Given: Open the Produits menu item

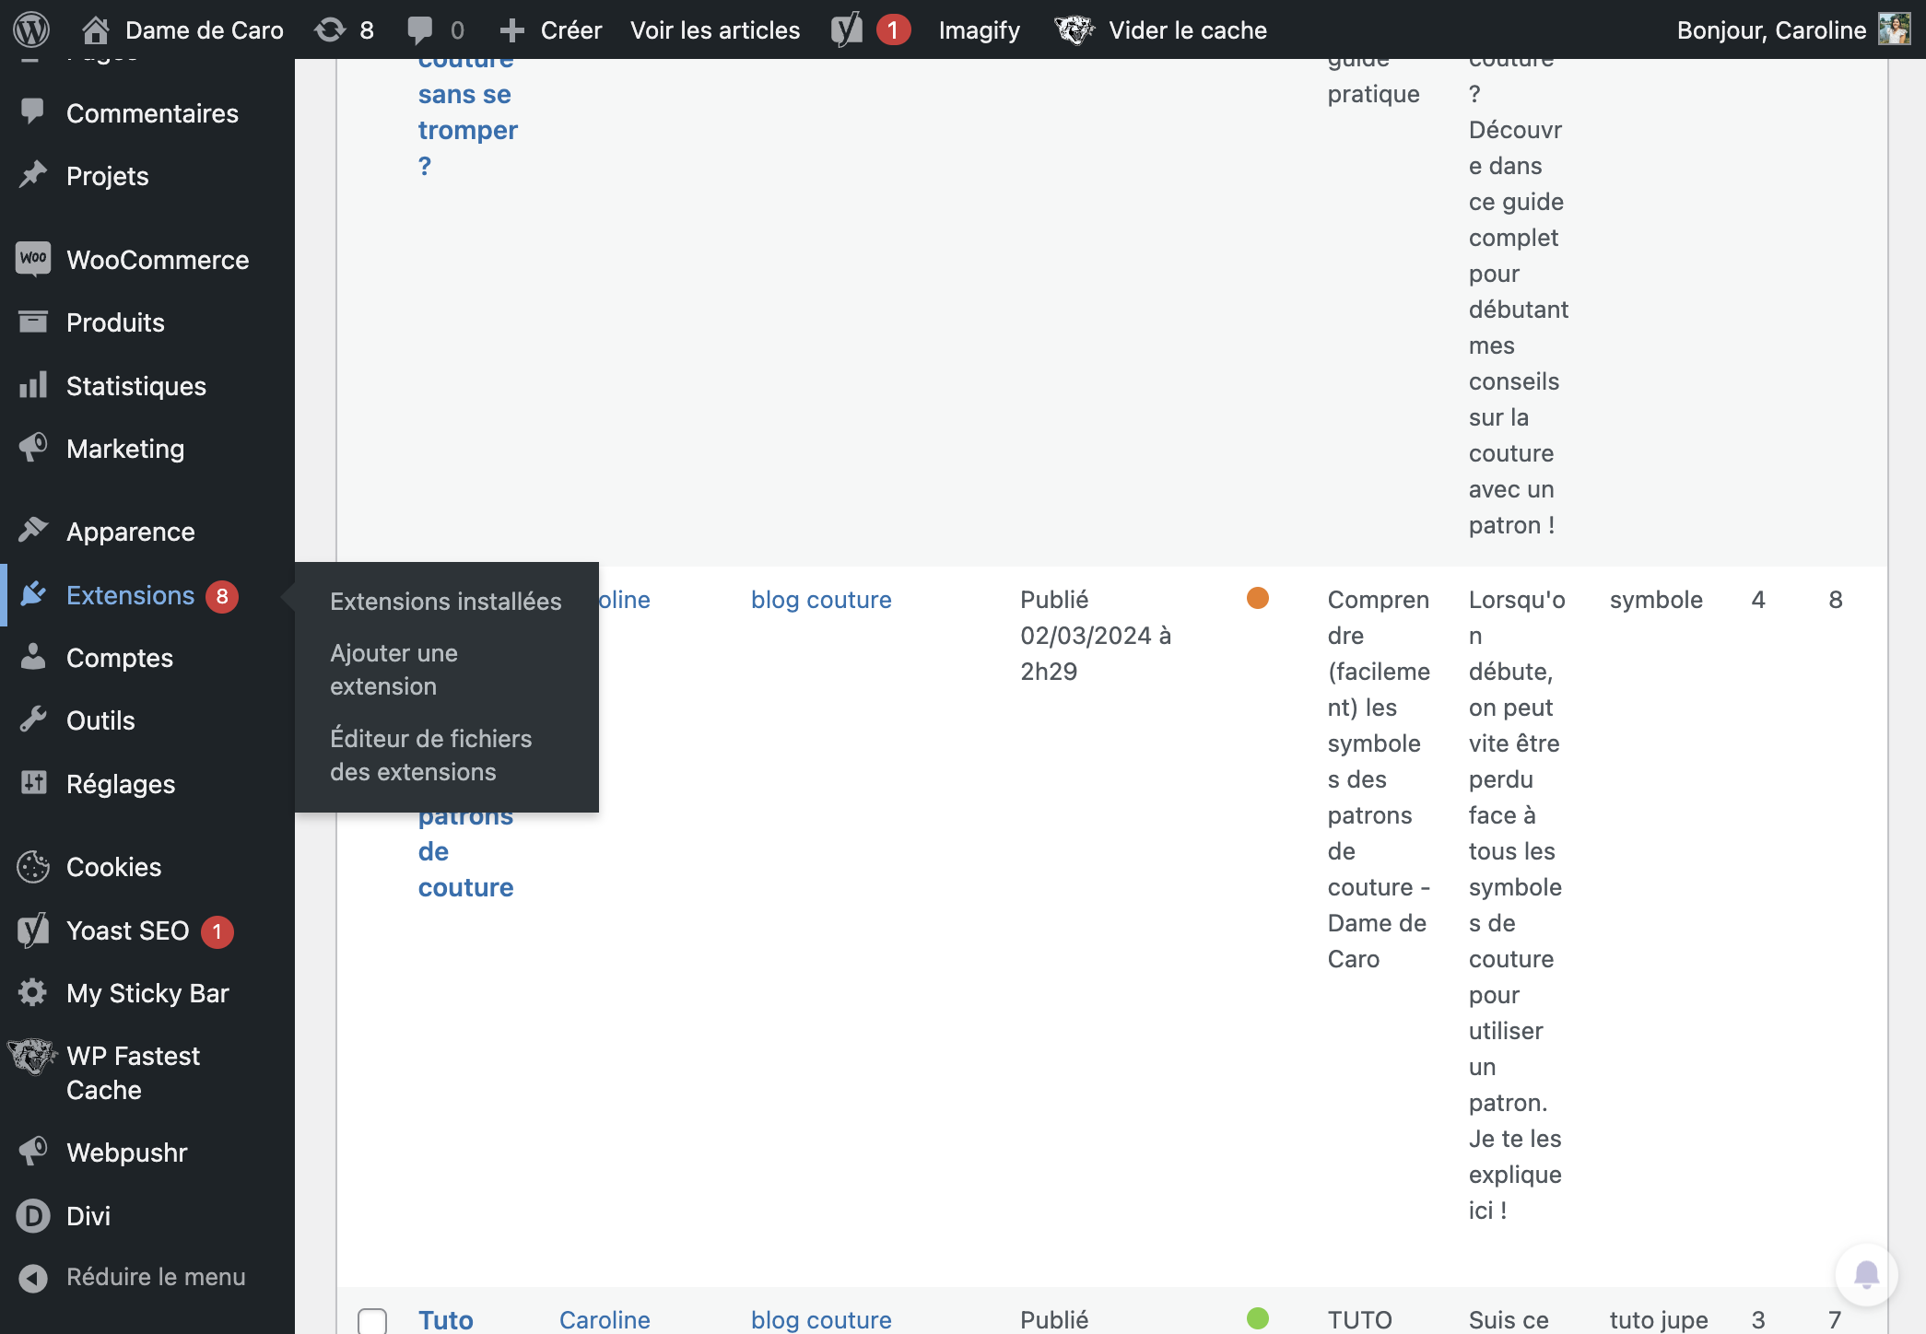Looking at the screenshot, I should pos(115,322).
